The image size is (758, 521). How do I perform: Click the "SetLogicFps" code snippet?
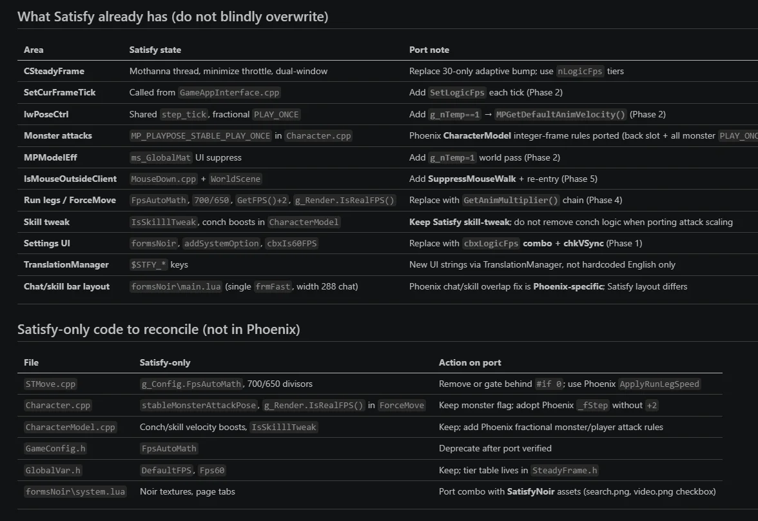[x=458, y=92]
